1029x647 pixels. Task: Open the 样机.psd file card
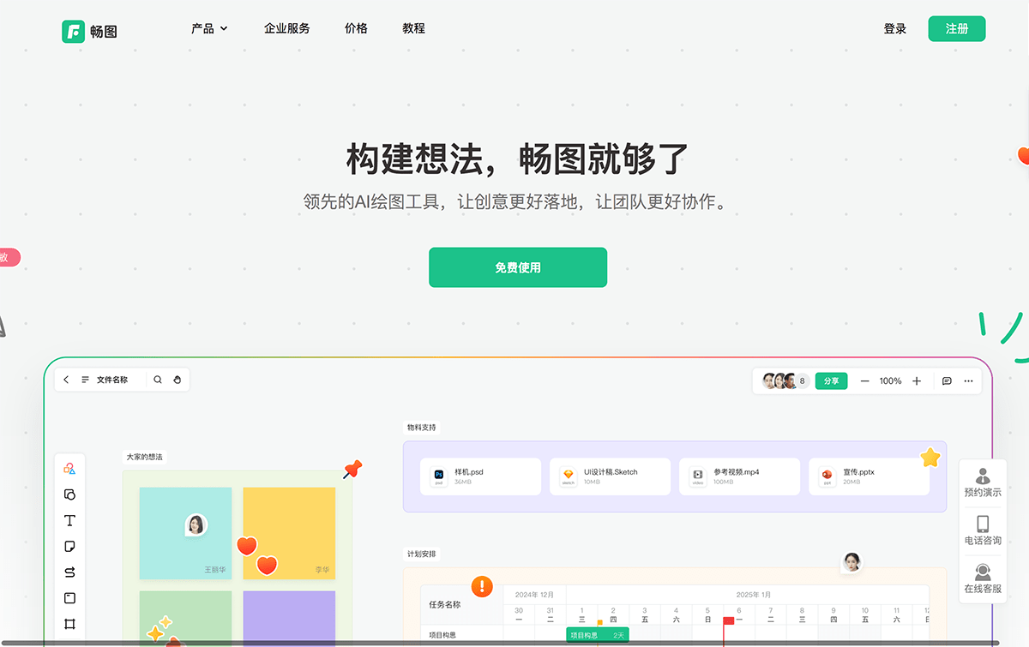(x=480, y=476)
